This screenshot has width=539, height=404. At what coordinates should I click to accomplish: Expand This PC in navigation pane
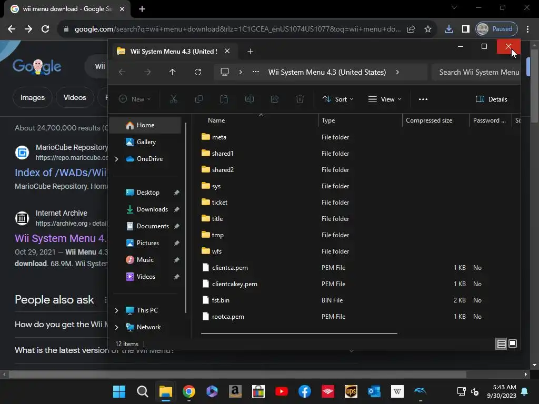(116, 310)
